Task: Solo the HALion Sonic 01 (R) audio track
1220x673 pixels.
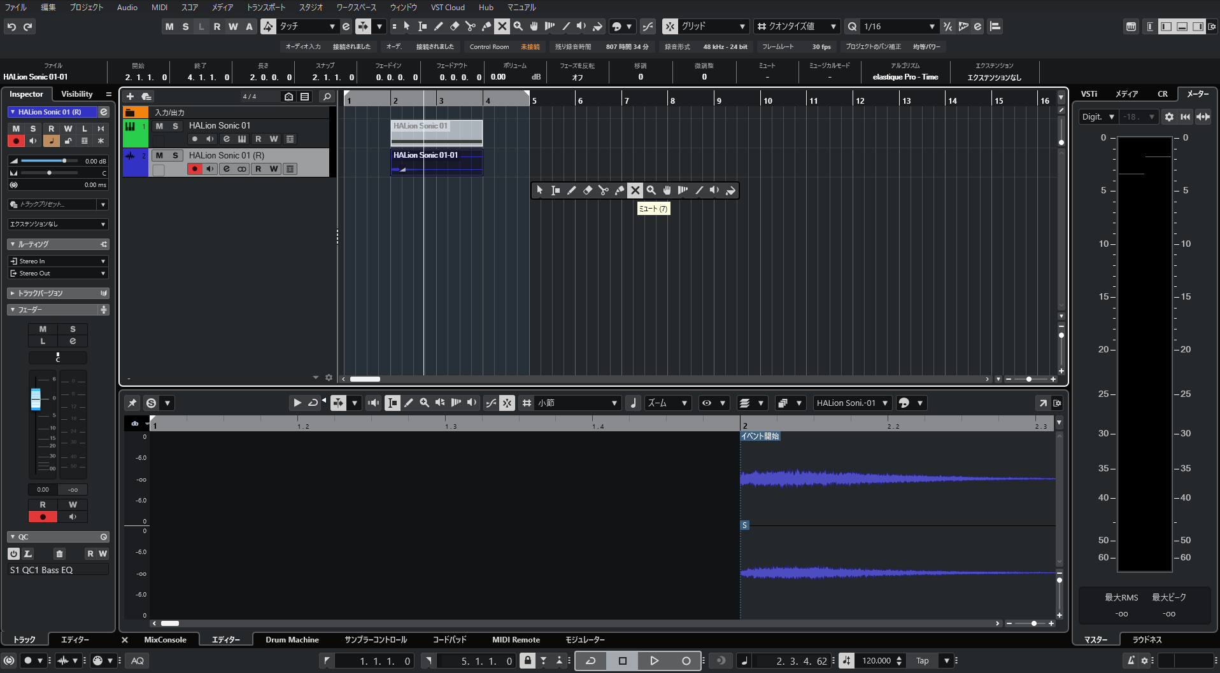Action: click(x=175, y=155)
